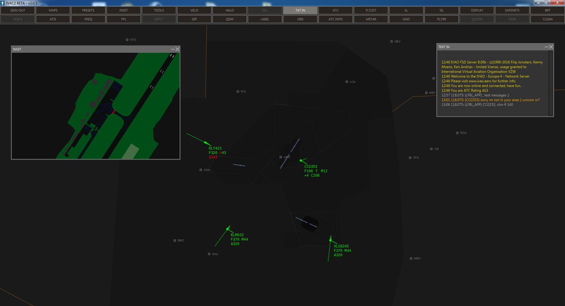Click the CNA waypoint marker
The width and height of the screenshot is (565, 306).
click(201, 170)
